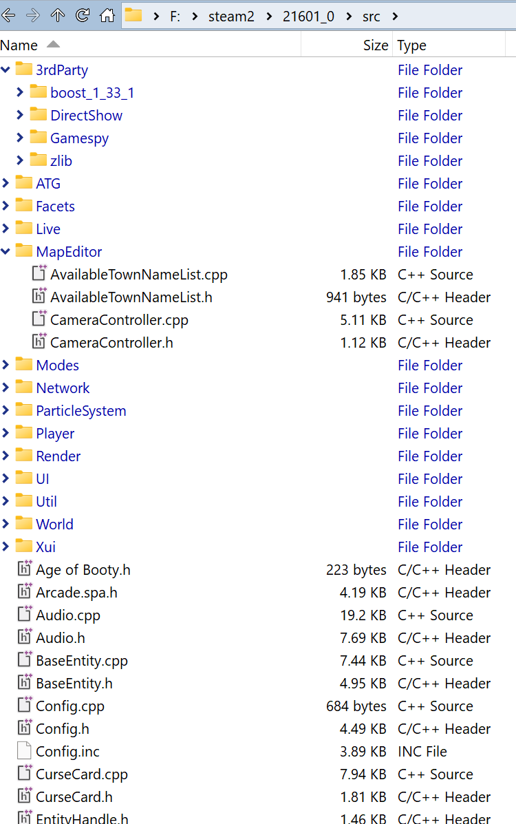Click the INC File type cell

coord(422,752)
